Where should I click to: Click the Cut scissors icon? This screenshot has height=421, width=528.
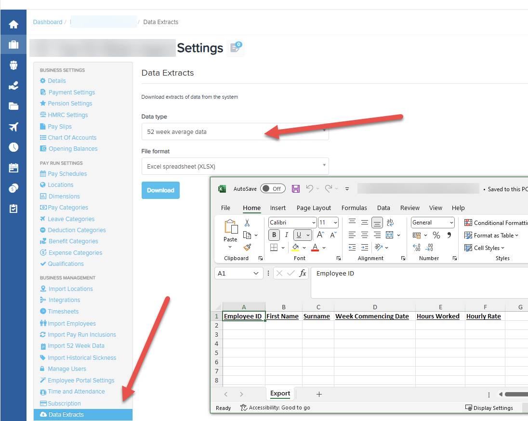247,223
